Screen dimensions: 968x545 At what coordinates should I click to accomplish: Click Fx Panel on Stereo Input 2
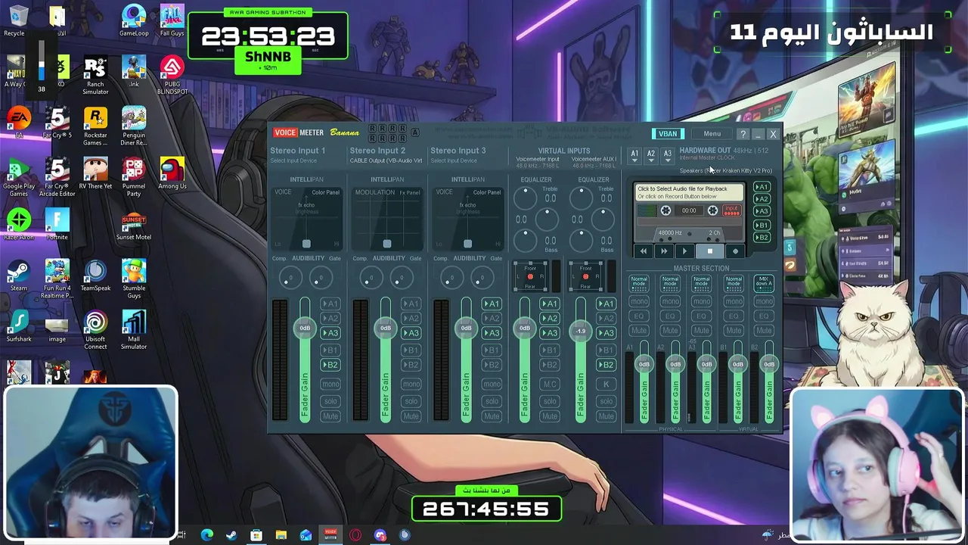(x=410, y=192)
